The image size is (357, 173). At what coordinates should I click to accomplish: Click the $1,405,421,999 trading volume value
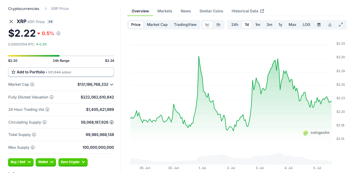pos(100,110)
